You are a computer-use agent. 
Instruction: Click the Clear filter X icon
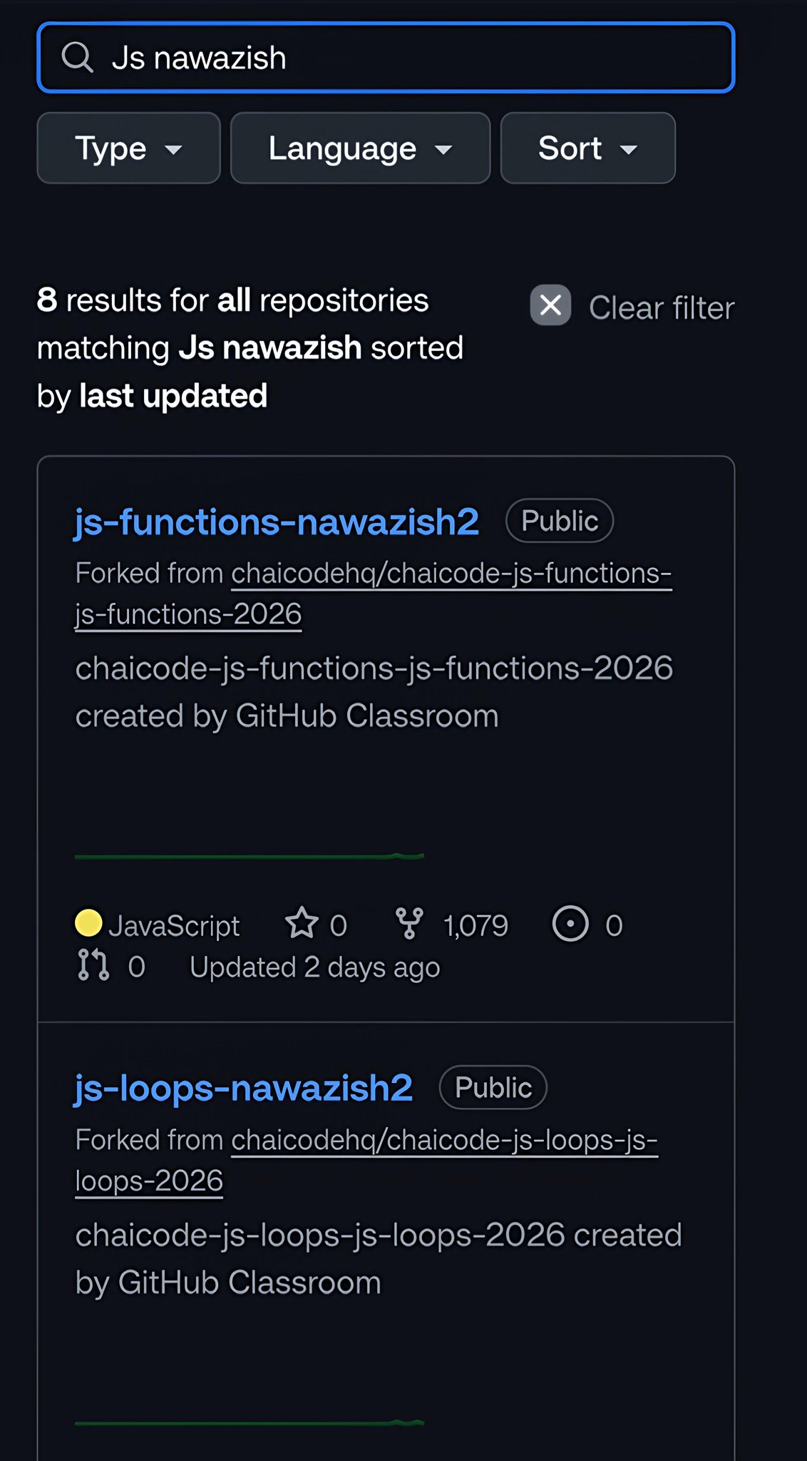click(x=550, y=305)
